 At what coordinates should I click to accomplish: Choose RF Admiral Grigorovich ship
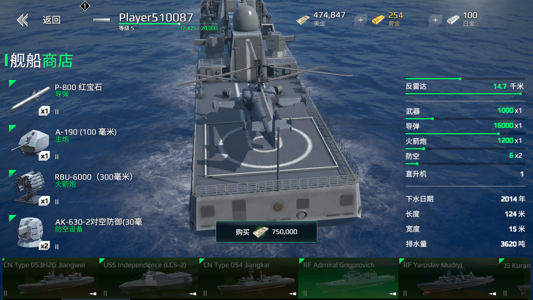[x=349, y=278]
